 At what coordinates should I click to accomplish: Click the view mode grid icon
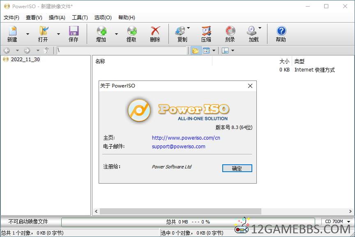(x=206, y=51)
